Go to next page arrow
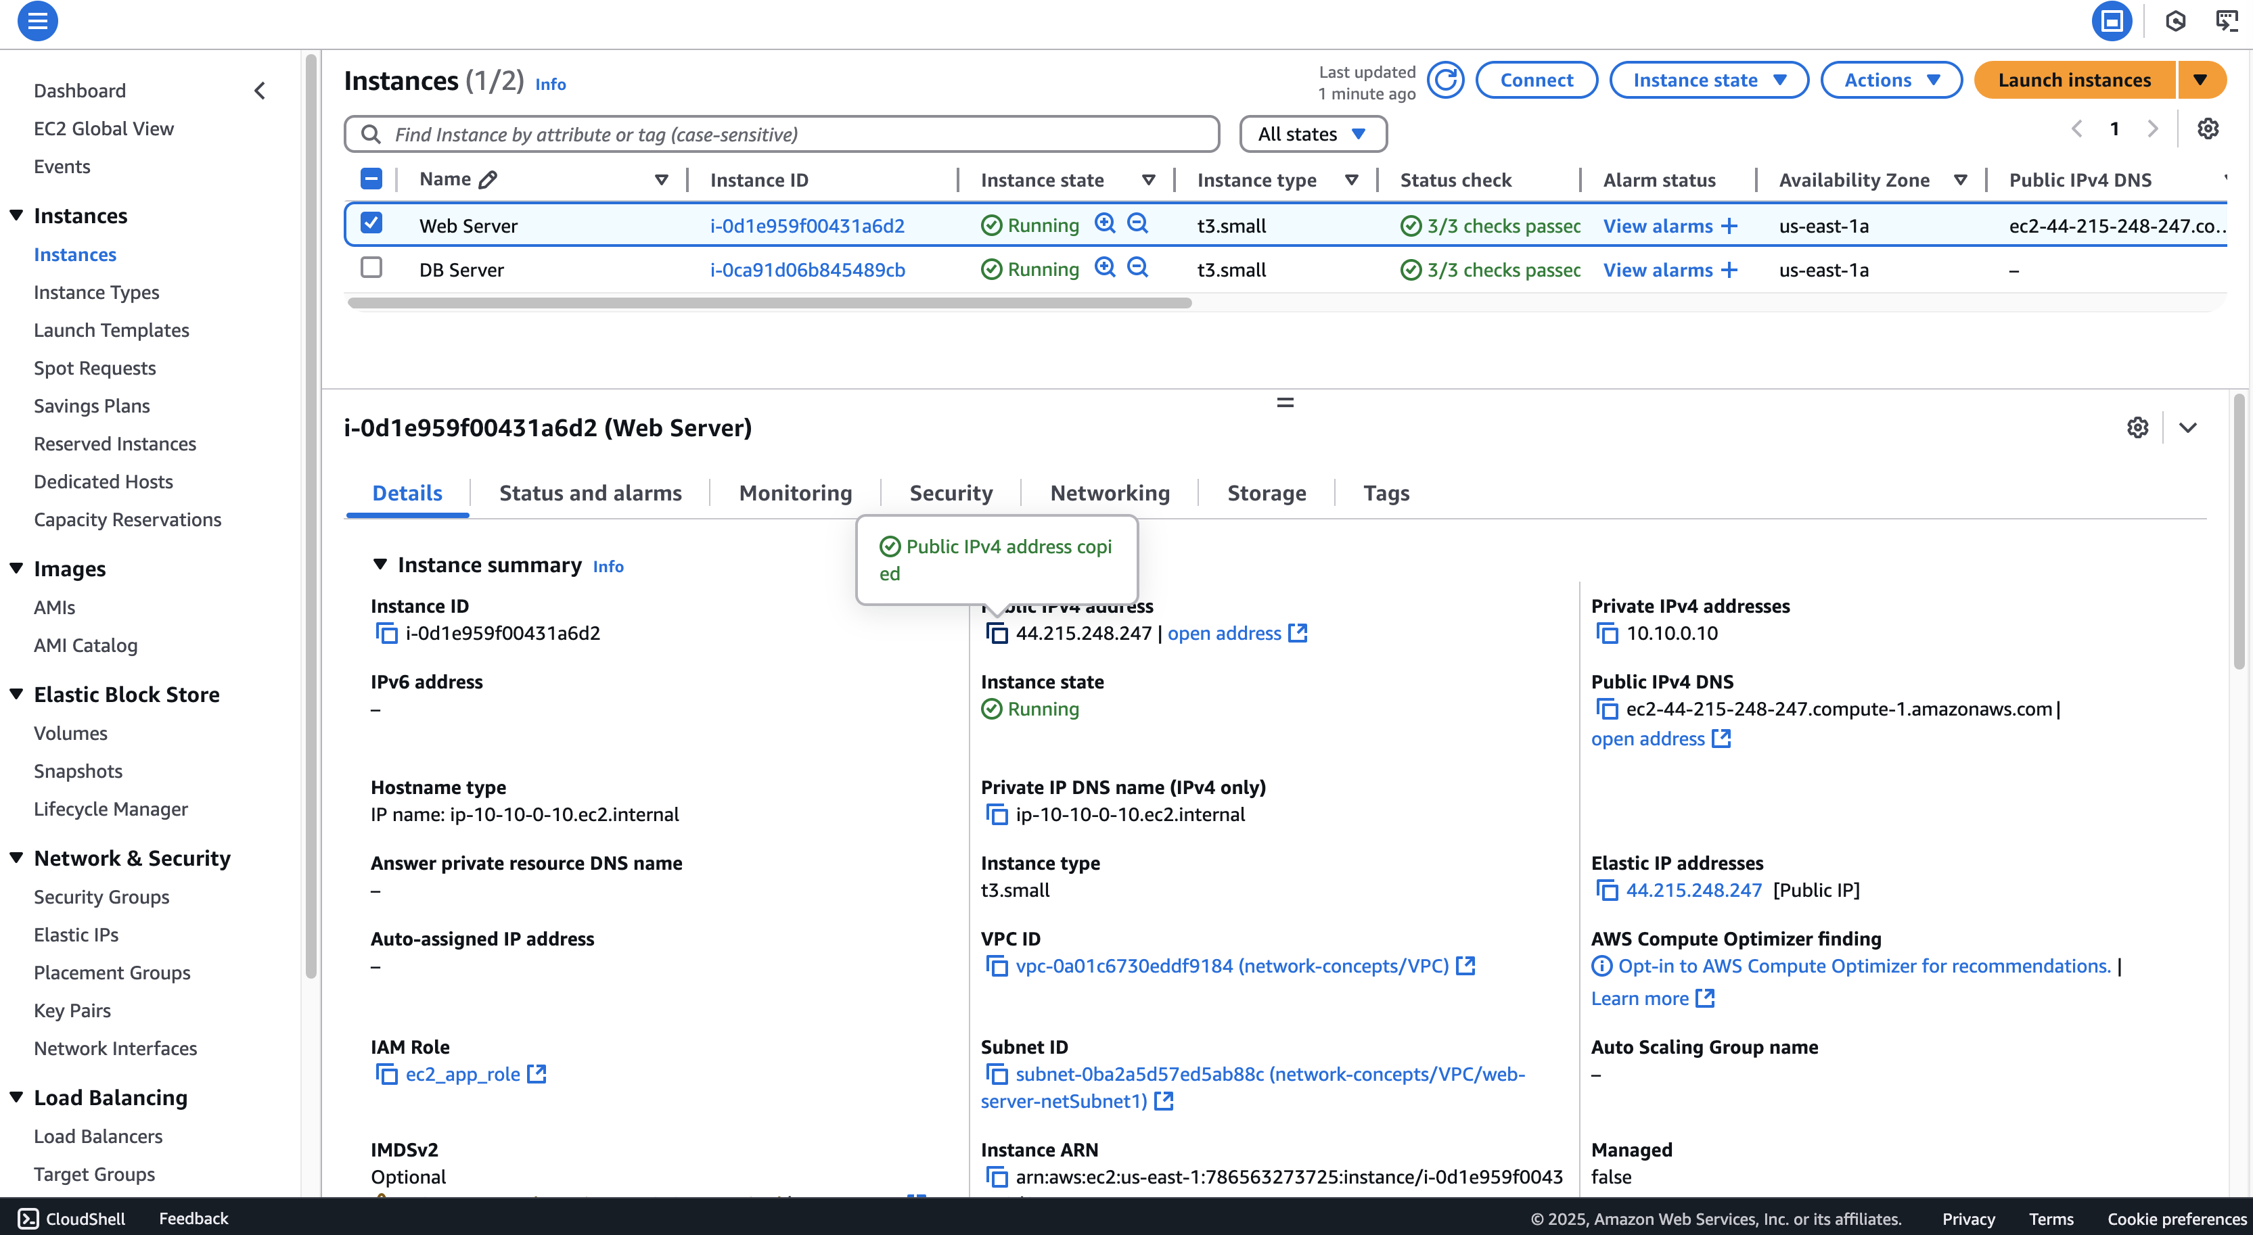 pos(2152,129)
